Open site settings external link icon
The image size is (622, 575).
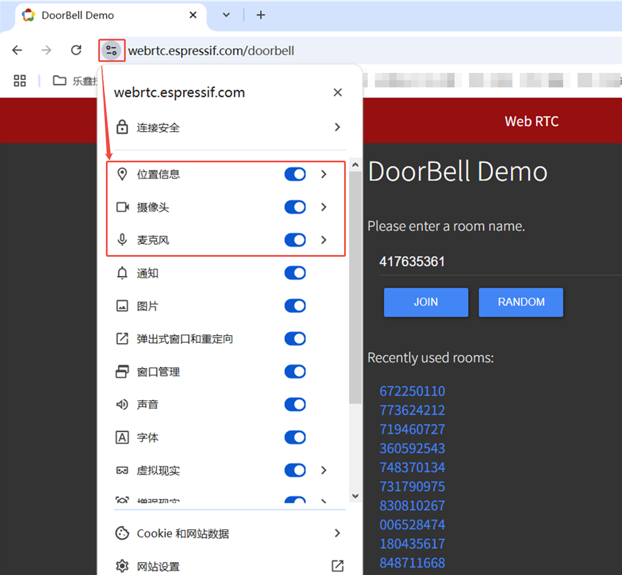[x=337, y=566]
